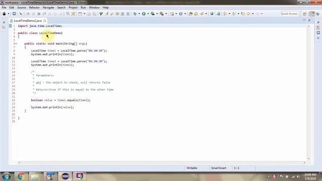The width and height of the screenshot is (322, 181).
Task: Open the Search menu
Action: [61, 8]
